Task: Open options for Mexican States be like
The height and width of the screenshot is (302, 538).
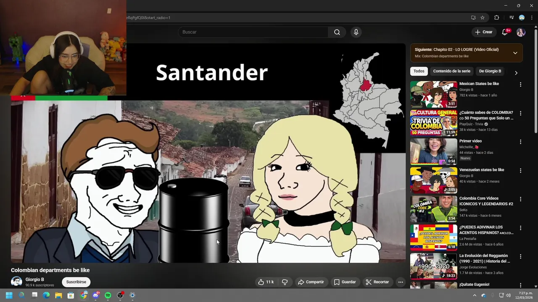Action: [520, 84]
